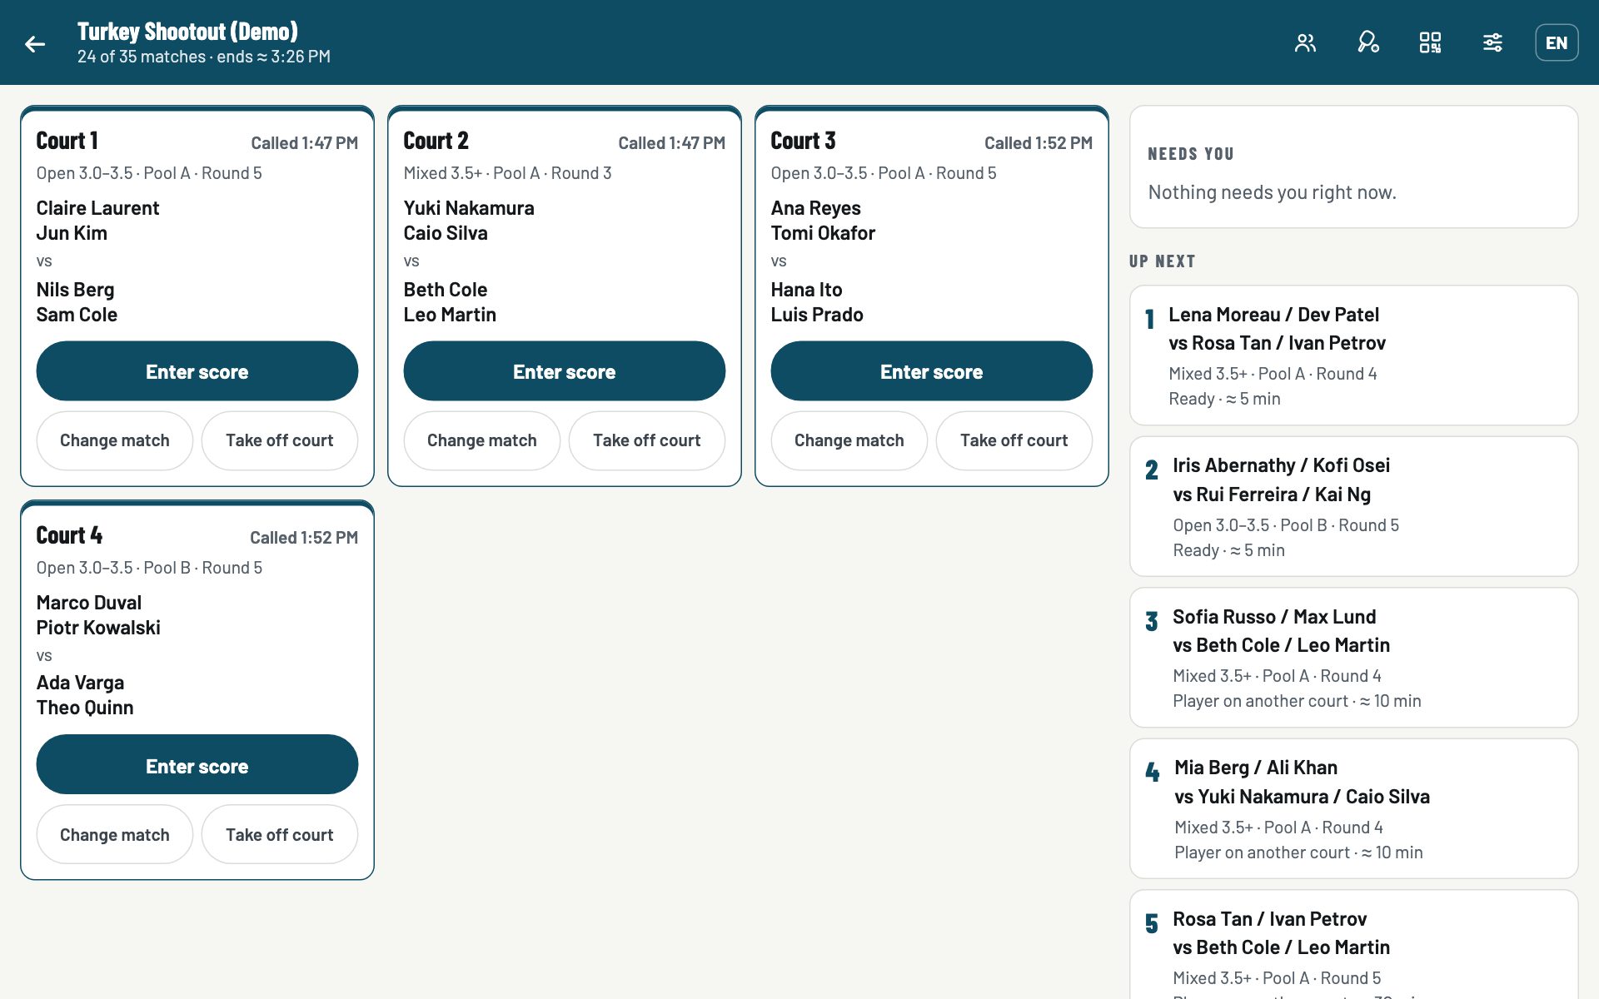Click the Court 4 heading

69,535
